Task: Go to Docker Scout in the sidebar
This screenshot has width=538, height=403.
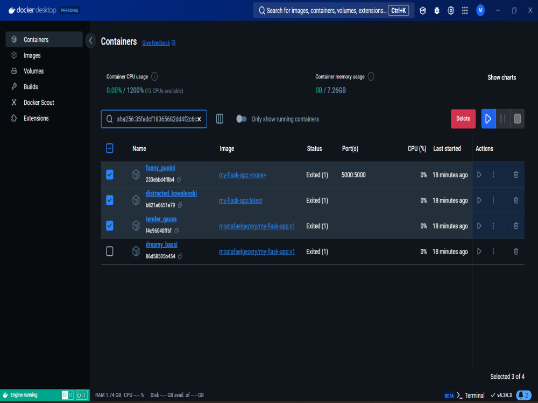Action: [x=44, y=103]
